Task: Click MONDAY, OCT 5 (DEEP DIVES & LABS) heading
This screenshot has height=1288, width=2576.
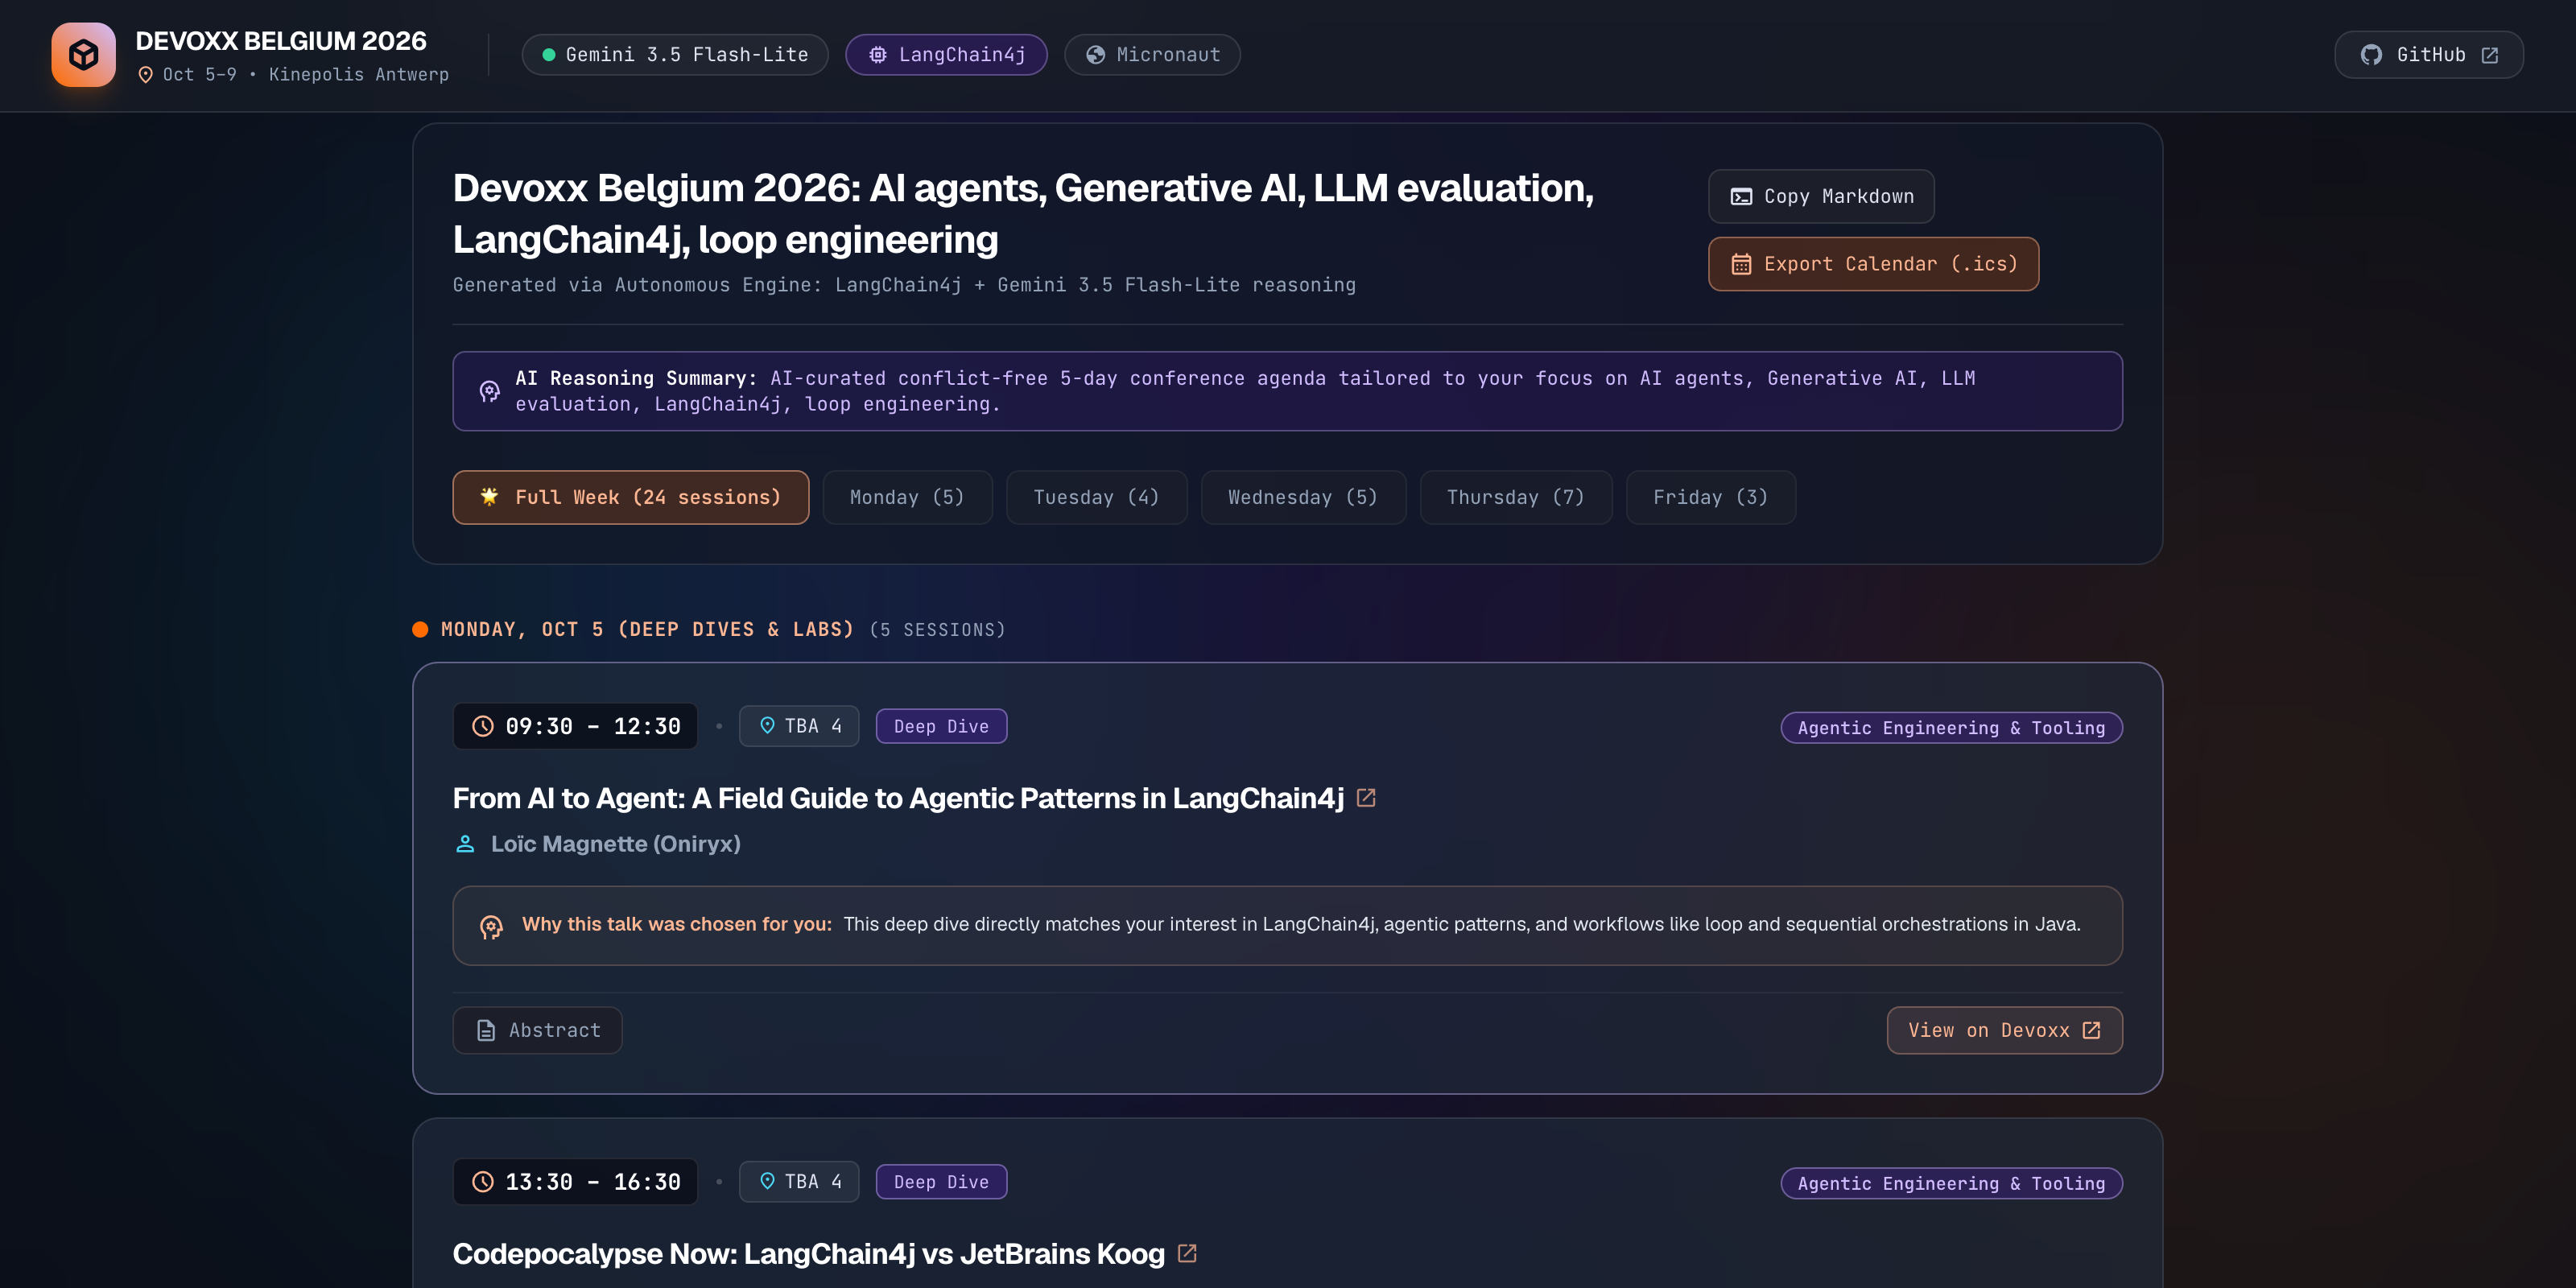Action: click(x=647, y=630)
